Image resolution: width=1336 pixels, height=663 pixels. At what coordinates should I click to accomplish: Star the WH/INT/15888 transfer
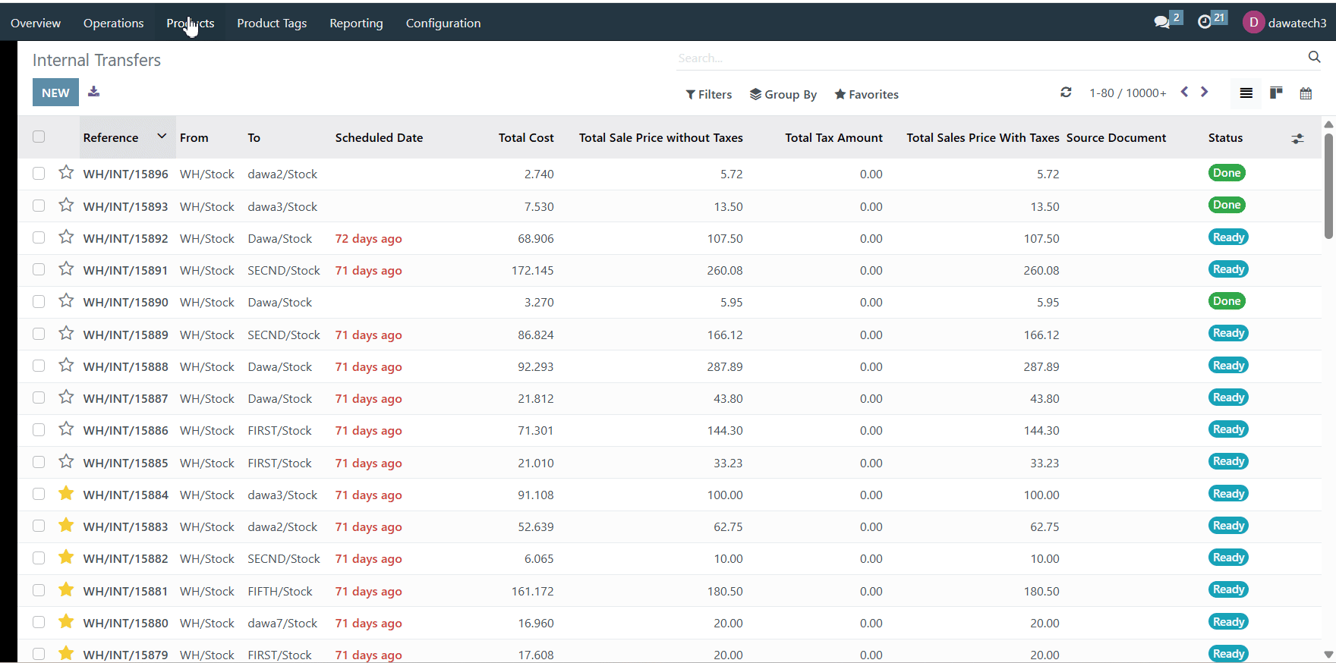point(66,366)
